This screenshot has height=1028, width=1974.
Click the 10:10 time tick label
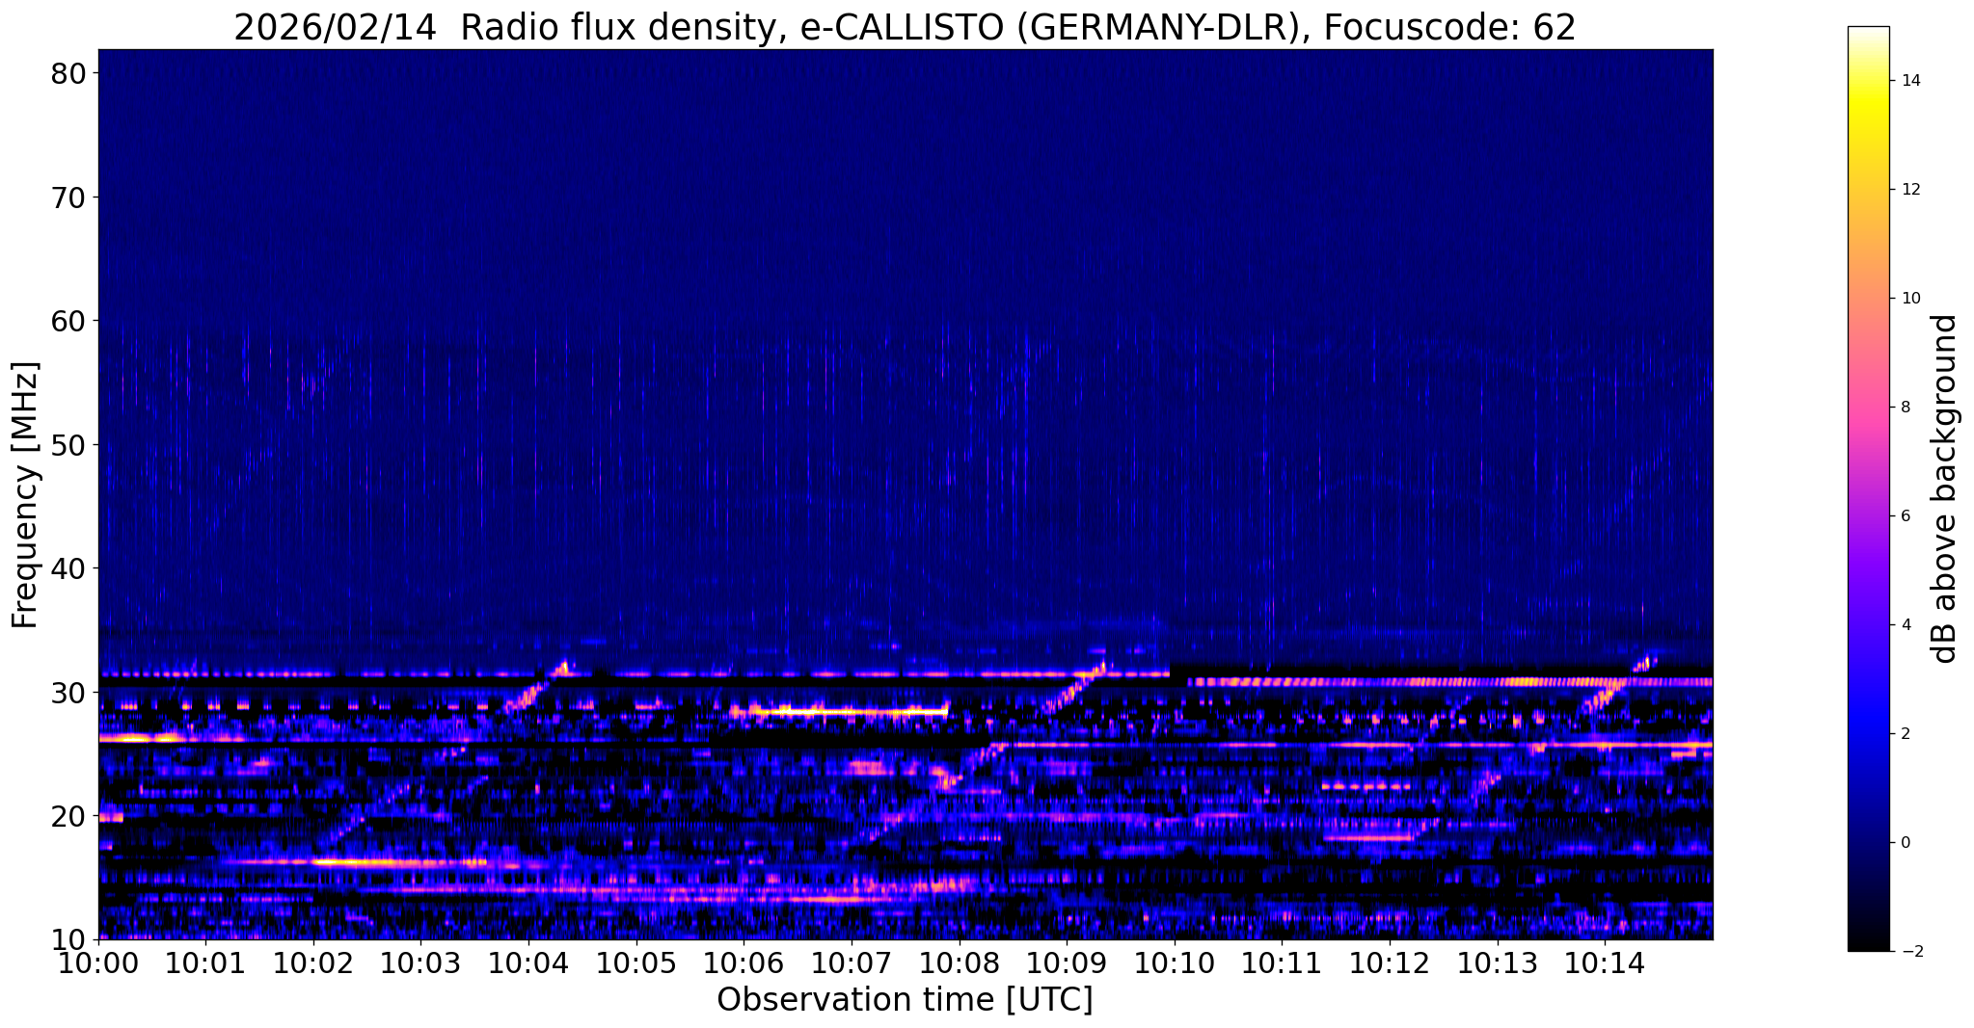(1174, 963)
